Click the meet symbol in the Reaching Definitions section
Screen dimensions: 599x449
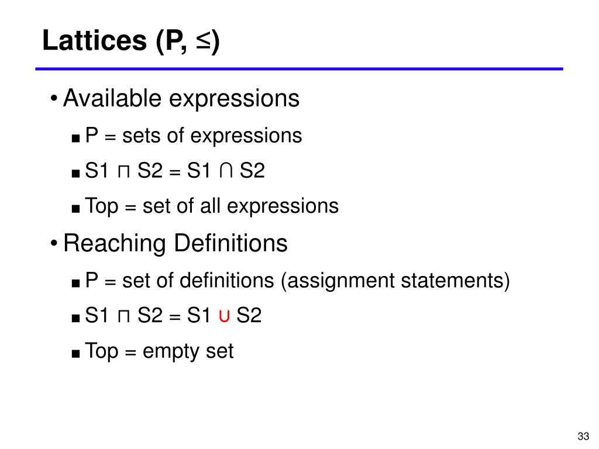124,316
